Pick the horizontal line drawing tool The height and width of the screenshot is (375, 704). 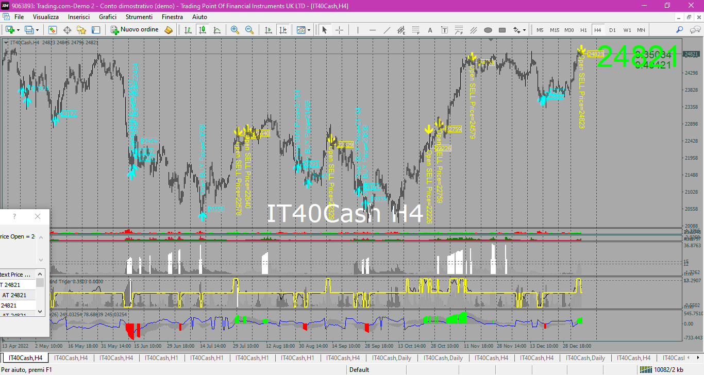coord(373,30)
